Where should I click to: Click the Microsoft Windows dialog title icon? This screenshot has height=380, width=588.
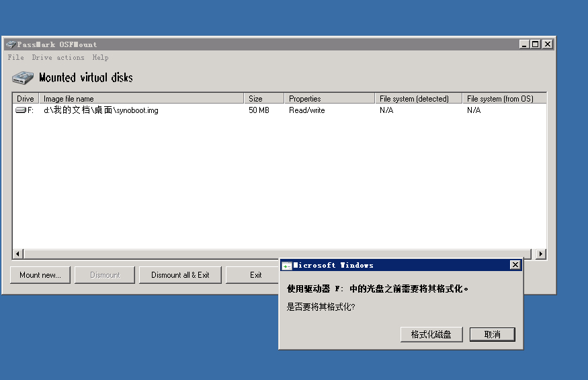[x=286, y=266]
